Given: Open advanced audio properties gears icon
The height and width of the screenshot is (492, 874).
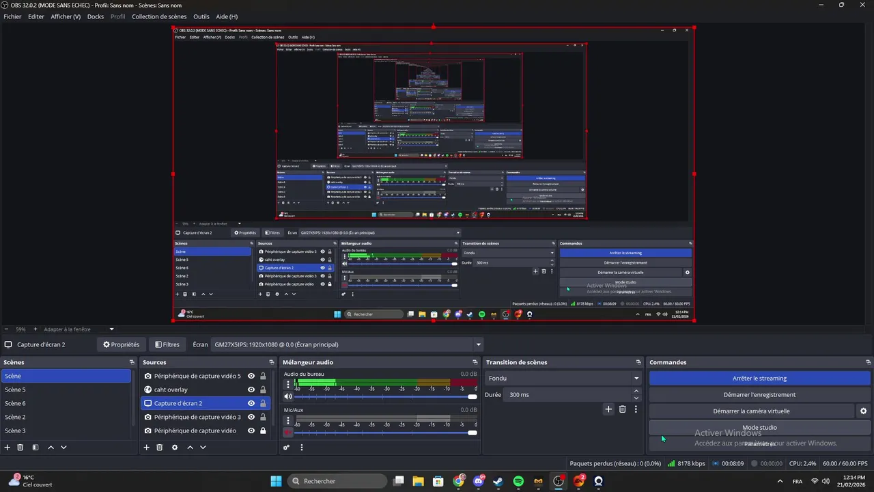Looking at the screenshot, I should pos(287,448).
